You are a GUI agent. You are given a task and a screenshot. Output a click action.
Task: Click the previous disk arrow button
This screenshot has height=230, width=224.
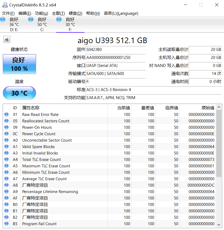[x=7, y=39]
